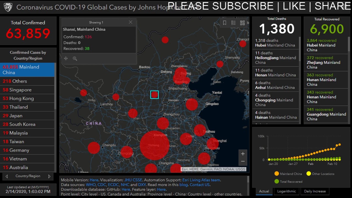The width and height of the screenshot is (352, 198).
Task: Select Germany in country list
Action: coord(27,150)
